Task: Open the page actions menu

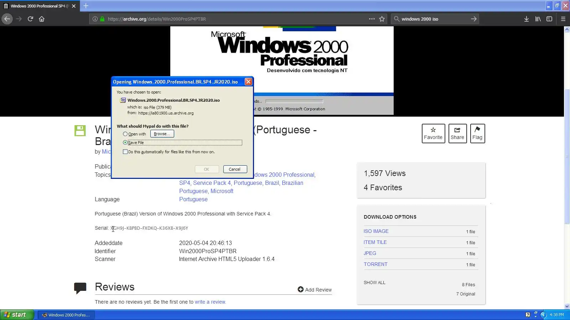Action: coord(372,19)
